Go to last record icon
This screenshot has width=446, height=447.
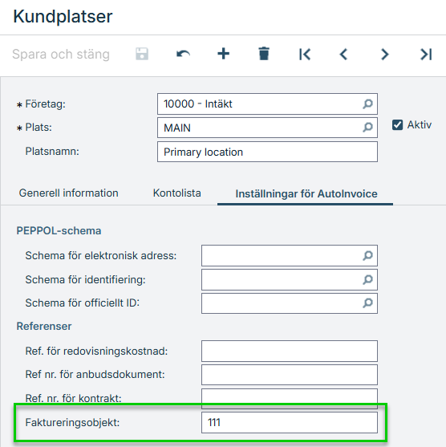tap(426, 54)
